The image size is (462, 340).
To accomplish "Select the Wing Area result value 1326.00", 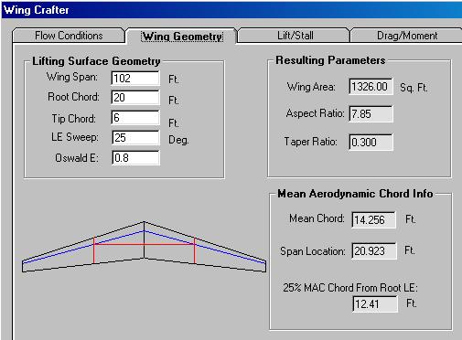I will click(x=371, y=87).
